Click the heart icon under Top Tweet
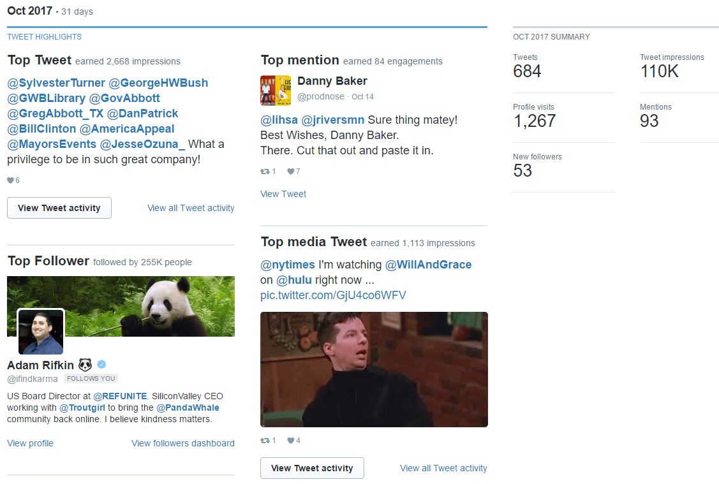 10,180
